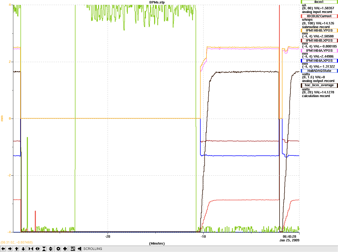Click the 'analog output record' description

318,81
